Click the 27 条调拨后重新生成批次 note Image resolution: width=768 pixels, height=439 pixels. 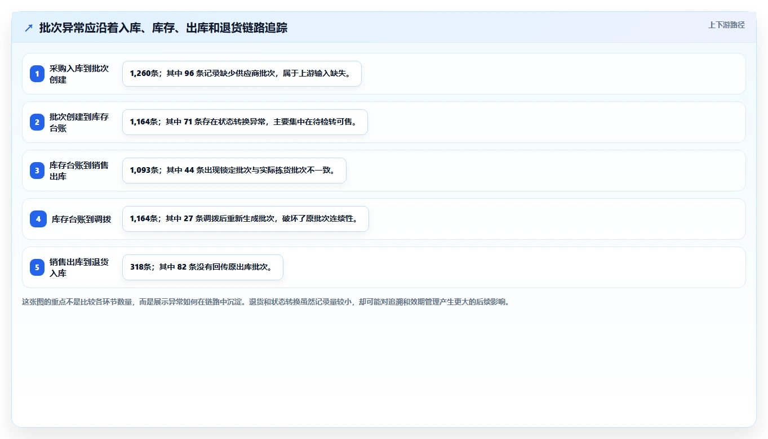pyautogui.click(x=246, y=219)
